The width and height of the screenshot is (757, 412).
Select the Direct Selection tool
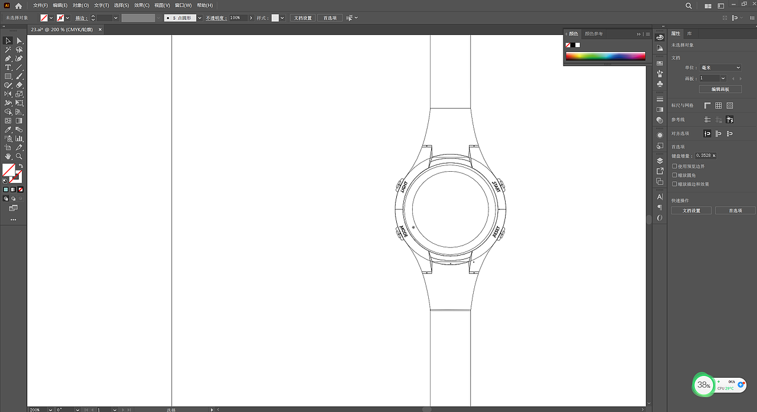coord(20,41)
